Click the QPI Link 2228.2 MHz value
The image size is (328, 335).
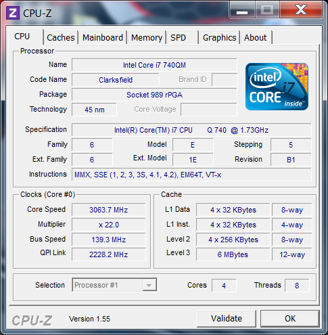click(109, 254)
